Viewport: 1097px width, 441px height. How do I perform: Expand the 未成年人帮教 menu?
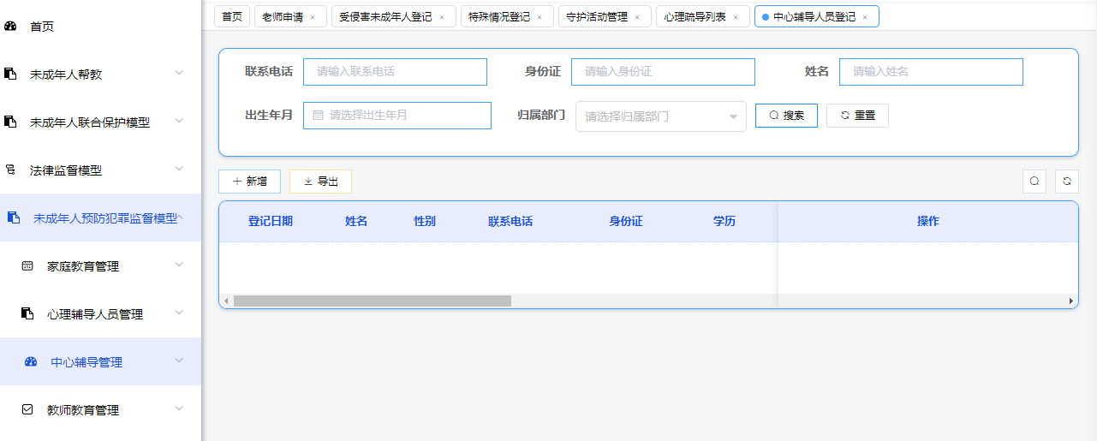(179, 74)
